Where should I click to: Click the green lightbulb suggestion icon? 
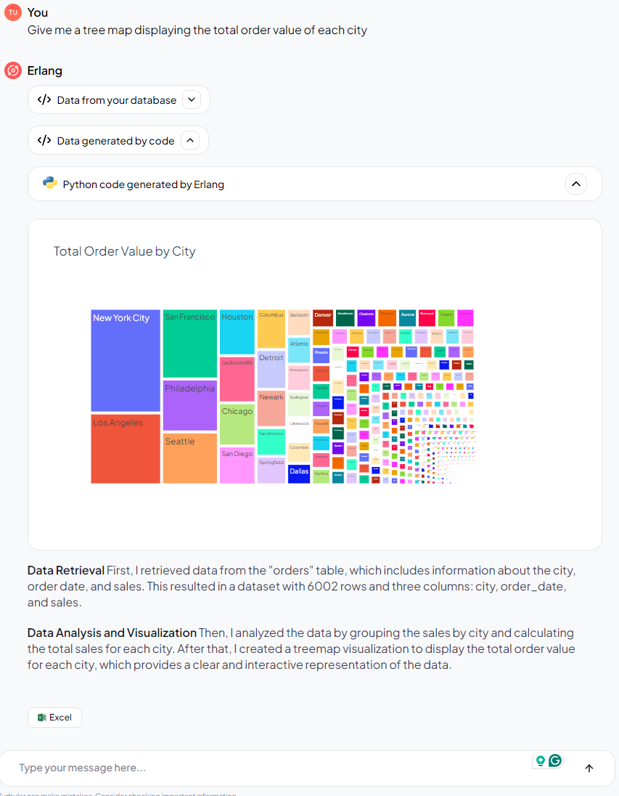540,761
